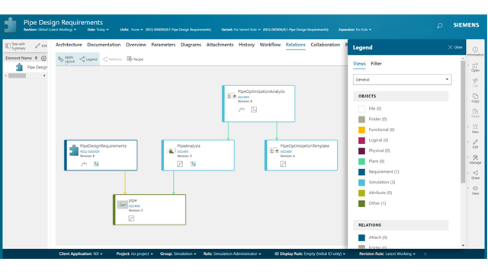Open the General views combo box
The height and width of the screenshot is (274, 488).
(402, 79)
